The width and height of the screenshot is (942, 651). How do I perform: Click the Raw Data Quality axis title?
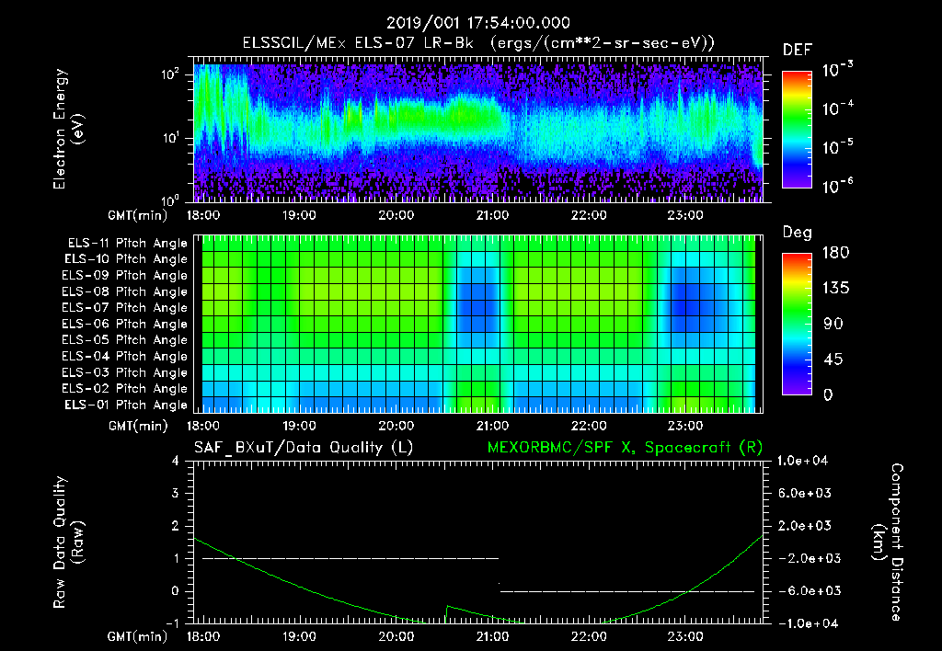(x=68, y=542)
